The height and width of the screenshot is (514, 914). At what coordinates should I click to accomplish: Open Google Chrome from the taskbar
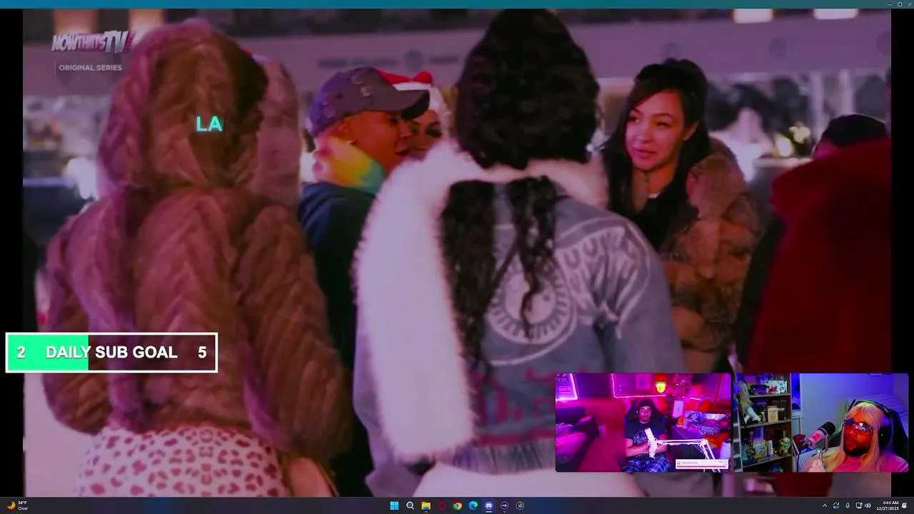457,505
